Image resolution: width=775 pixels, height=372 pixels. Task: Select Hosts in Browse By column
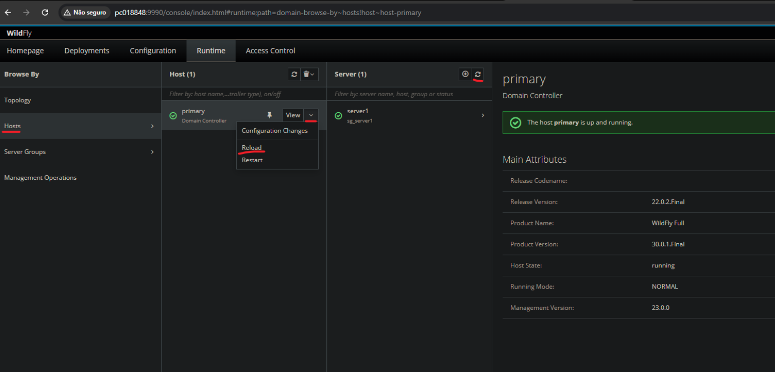point(80,126)
